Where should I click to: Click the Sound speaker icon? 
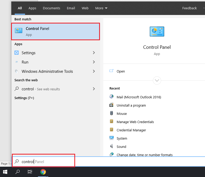[x=111, y=146]
